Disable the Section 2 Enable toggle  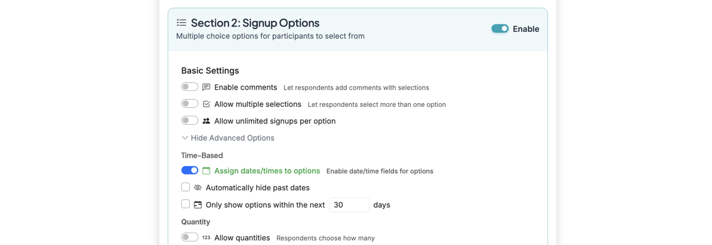(500, 28)
